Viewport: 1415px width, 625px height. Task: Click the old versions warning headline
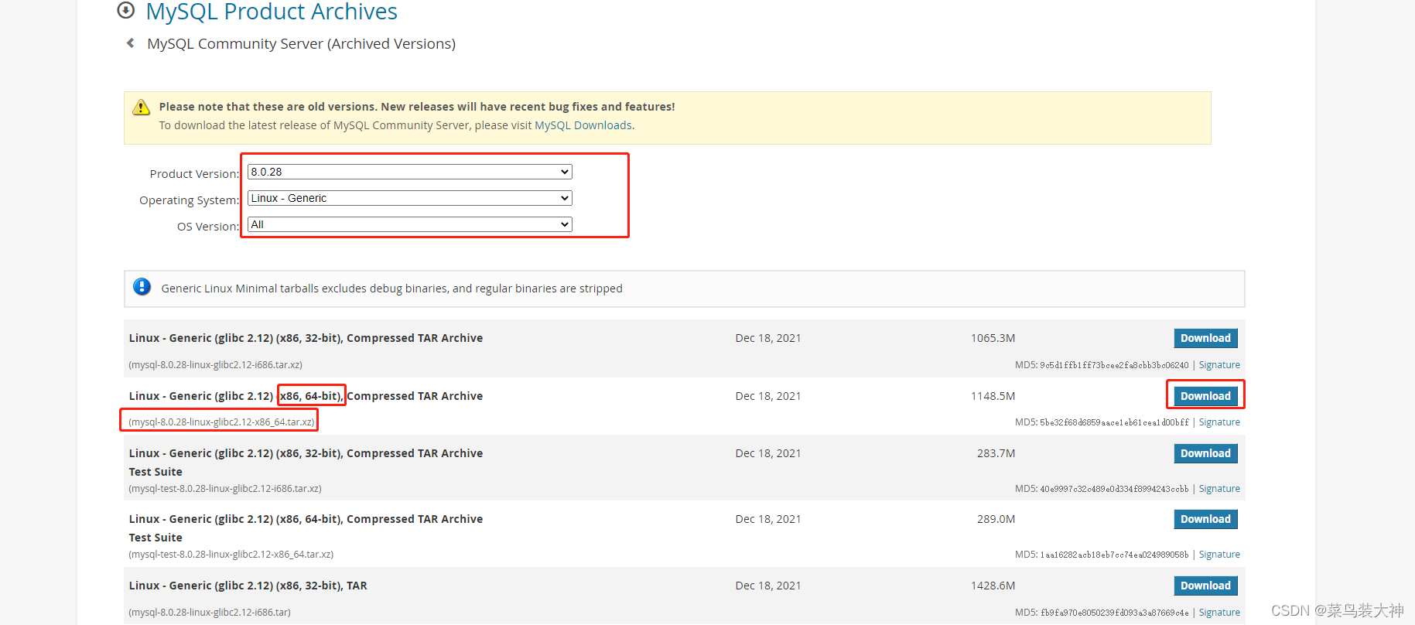point(417,107)
